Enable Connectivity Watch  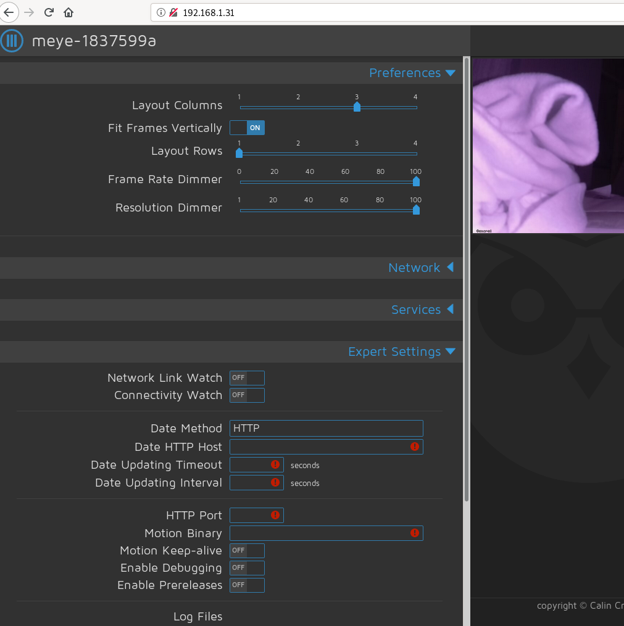click(x=247, y=395)
